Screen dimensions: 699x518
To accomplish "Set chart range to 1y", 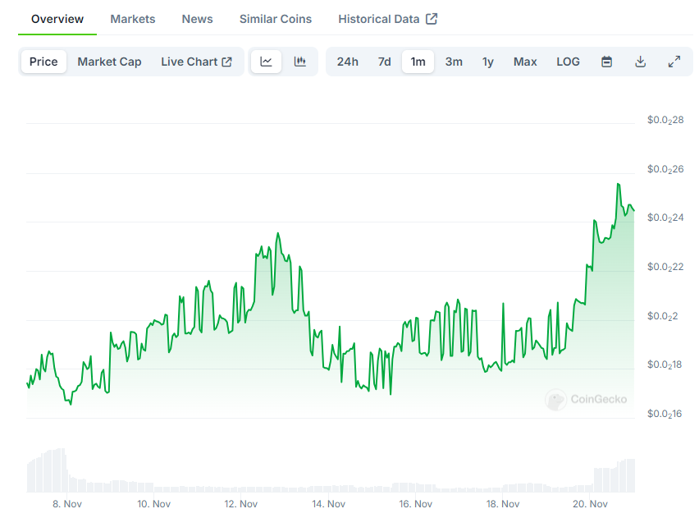I will 487,62.
